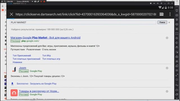Open the Новинки sitelink
This screenshot has width=180, height=101.
pyautogui.click(x=17, y=62)
